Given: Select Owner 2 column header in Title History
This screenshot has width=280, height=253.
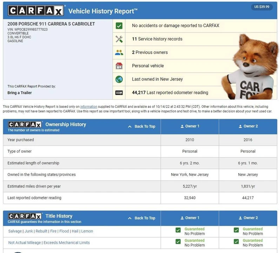Looking at the screenshot, I should 248,218.
